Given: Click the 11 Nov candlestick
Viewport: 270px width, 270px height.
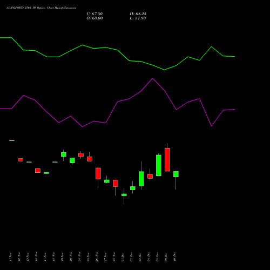Looking at the screenshot, I should click(x=12, y=140).
